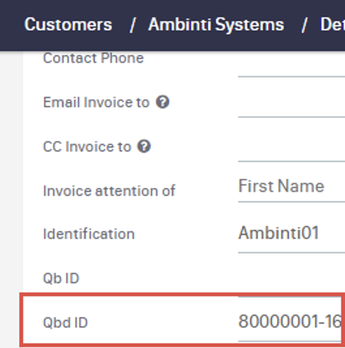Click the CC Invoice to label
The width and height of the screenshot is (345, 348).
pyautogui.click(x=87, y=147)
